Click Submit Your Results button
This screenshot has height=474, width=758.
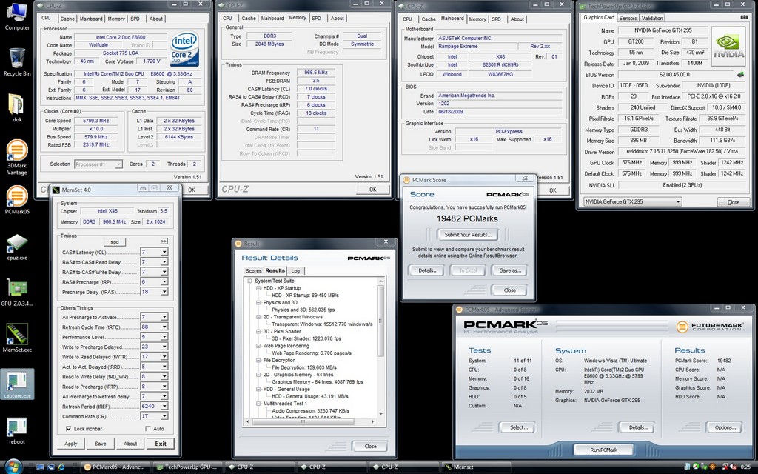[468, 235]
